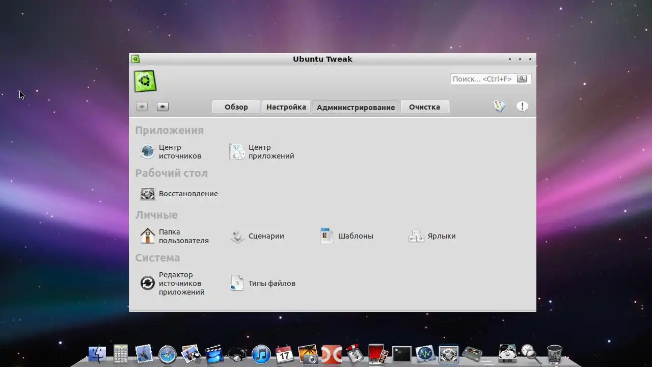Open the red curtain film app in dock

click(x=378, y=354)
